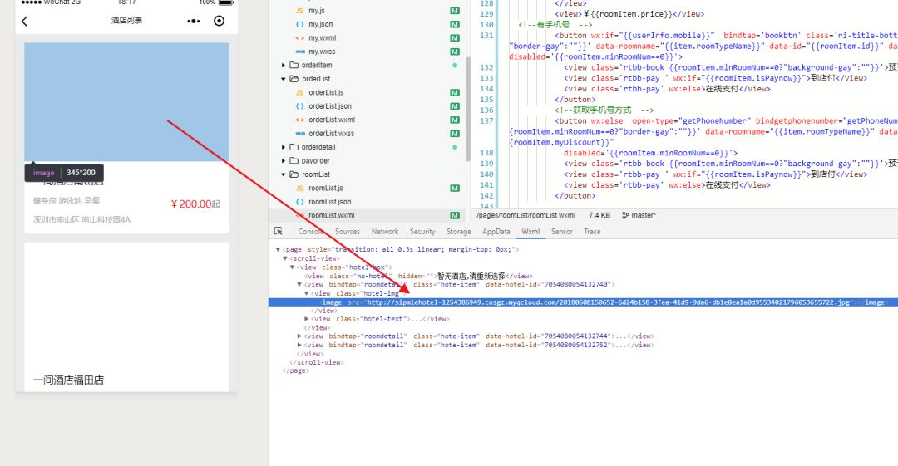Open orderList.js file
Image resolution: width=898 pixels, height=466 pixels.
[x=326, y=93]
